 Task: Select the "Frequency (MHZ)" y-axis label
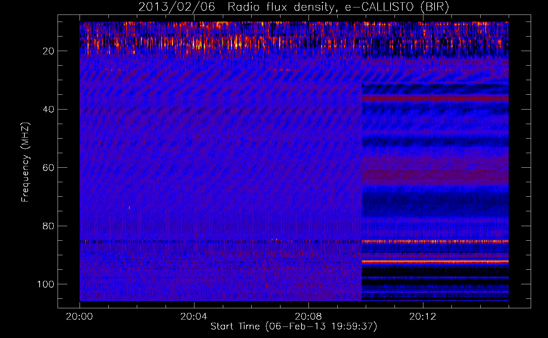pyautogui.click(x=25, y=162)
